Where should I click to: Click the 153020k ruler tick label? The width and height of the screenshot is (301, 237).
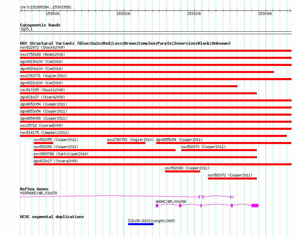point(194,14)
